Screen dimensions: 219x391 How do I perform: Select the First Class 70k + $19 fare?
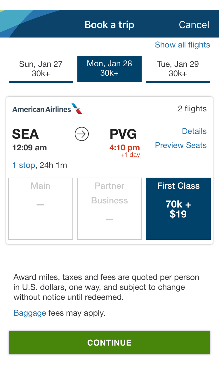(178, 208)
